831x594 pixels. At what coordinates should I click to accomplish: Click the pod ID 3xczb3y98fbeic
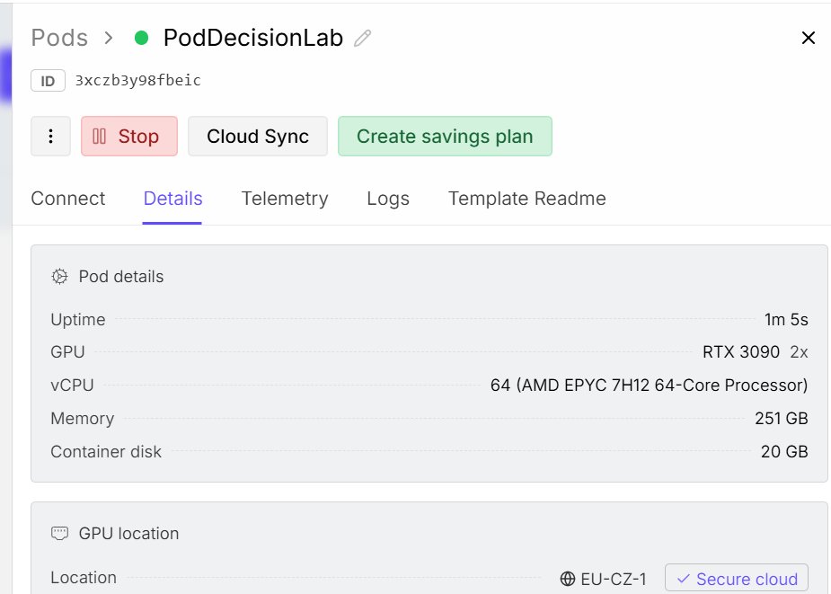tap(137, 81)
